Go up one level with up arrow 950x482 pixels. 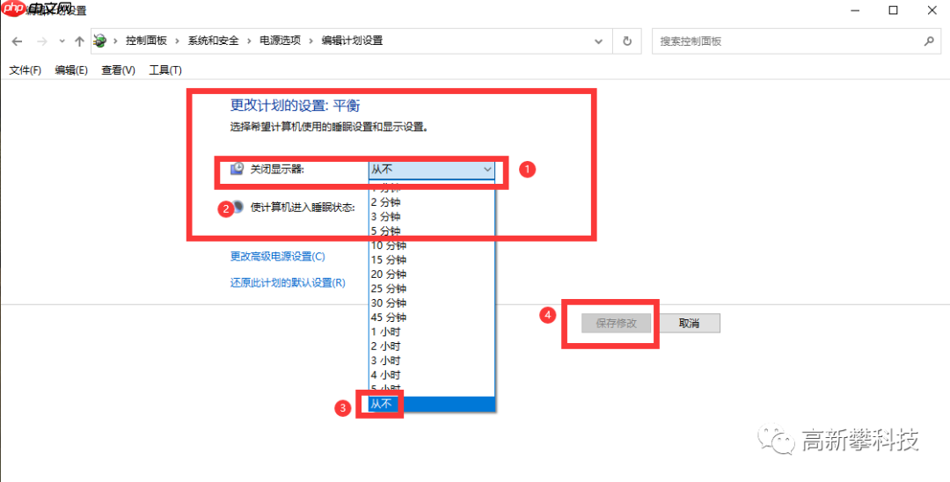pos(79,41)
